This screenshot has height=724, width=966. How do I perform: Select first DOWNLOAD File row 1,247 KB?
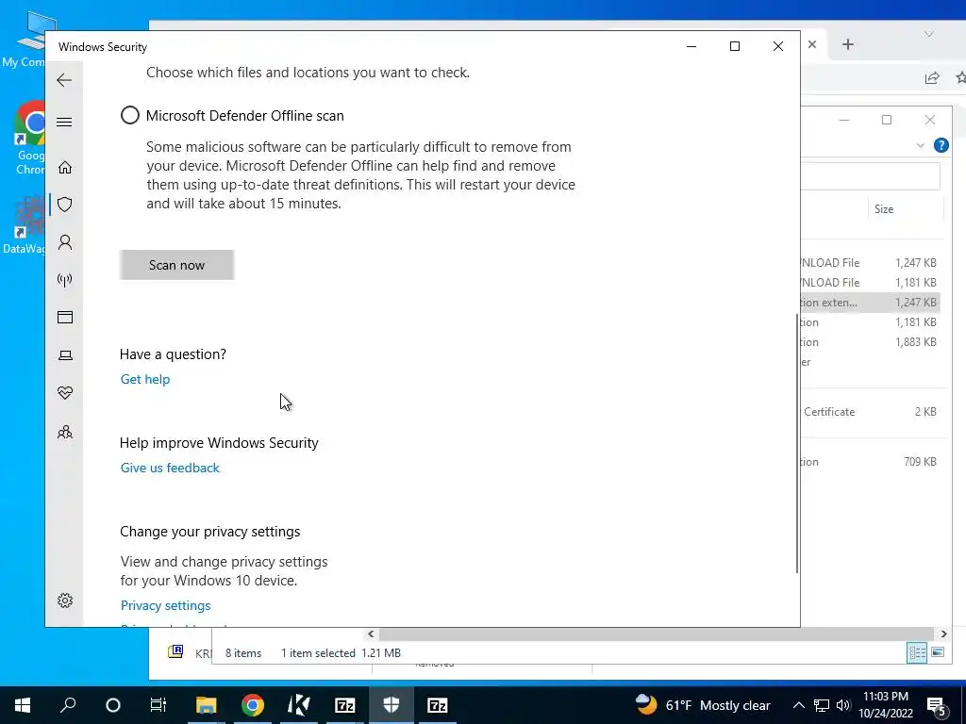point(871,263)
